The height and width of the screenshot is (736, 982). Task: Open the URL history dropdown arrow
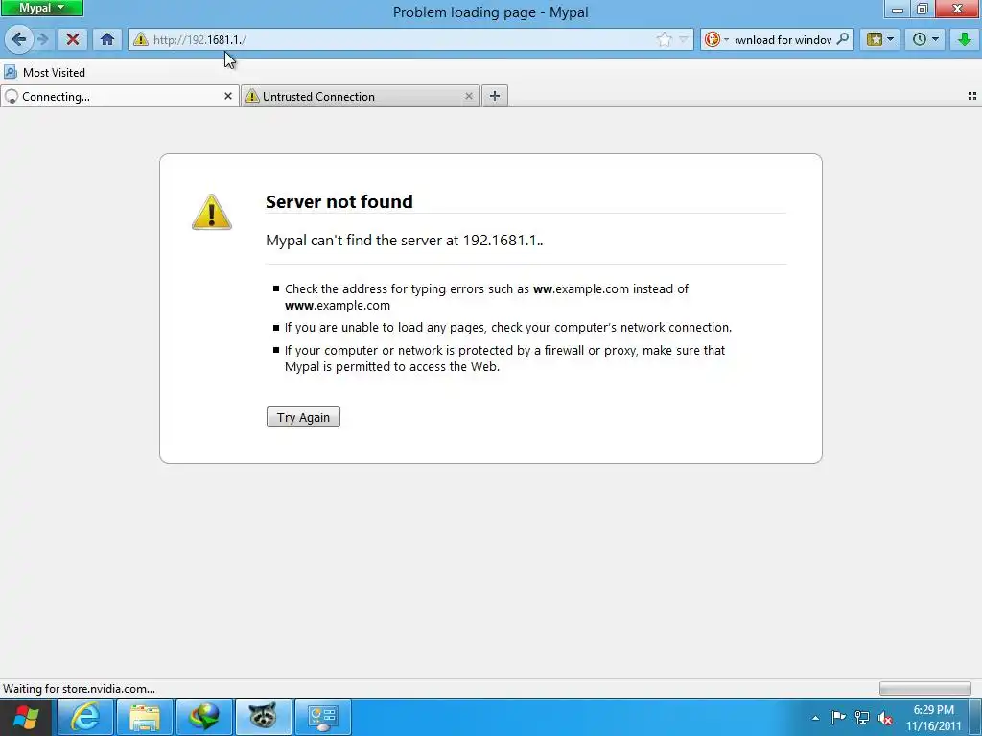click(x=683, y=39)
